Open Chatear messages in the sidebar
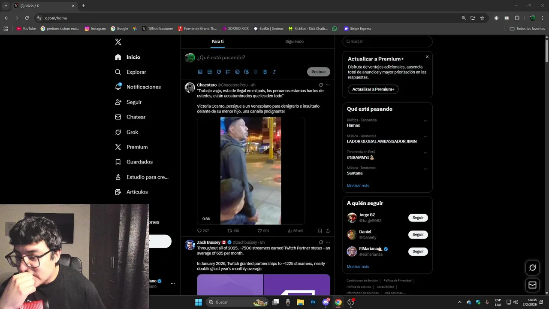Screen dimensions: 549x309 [x=130, y=117]
